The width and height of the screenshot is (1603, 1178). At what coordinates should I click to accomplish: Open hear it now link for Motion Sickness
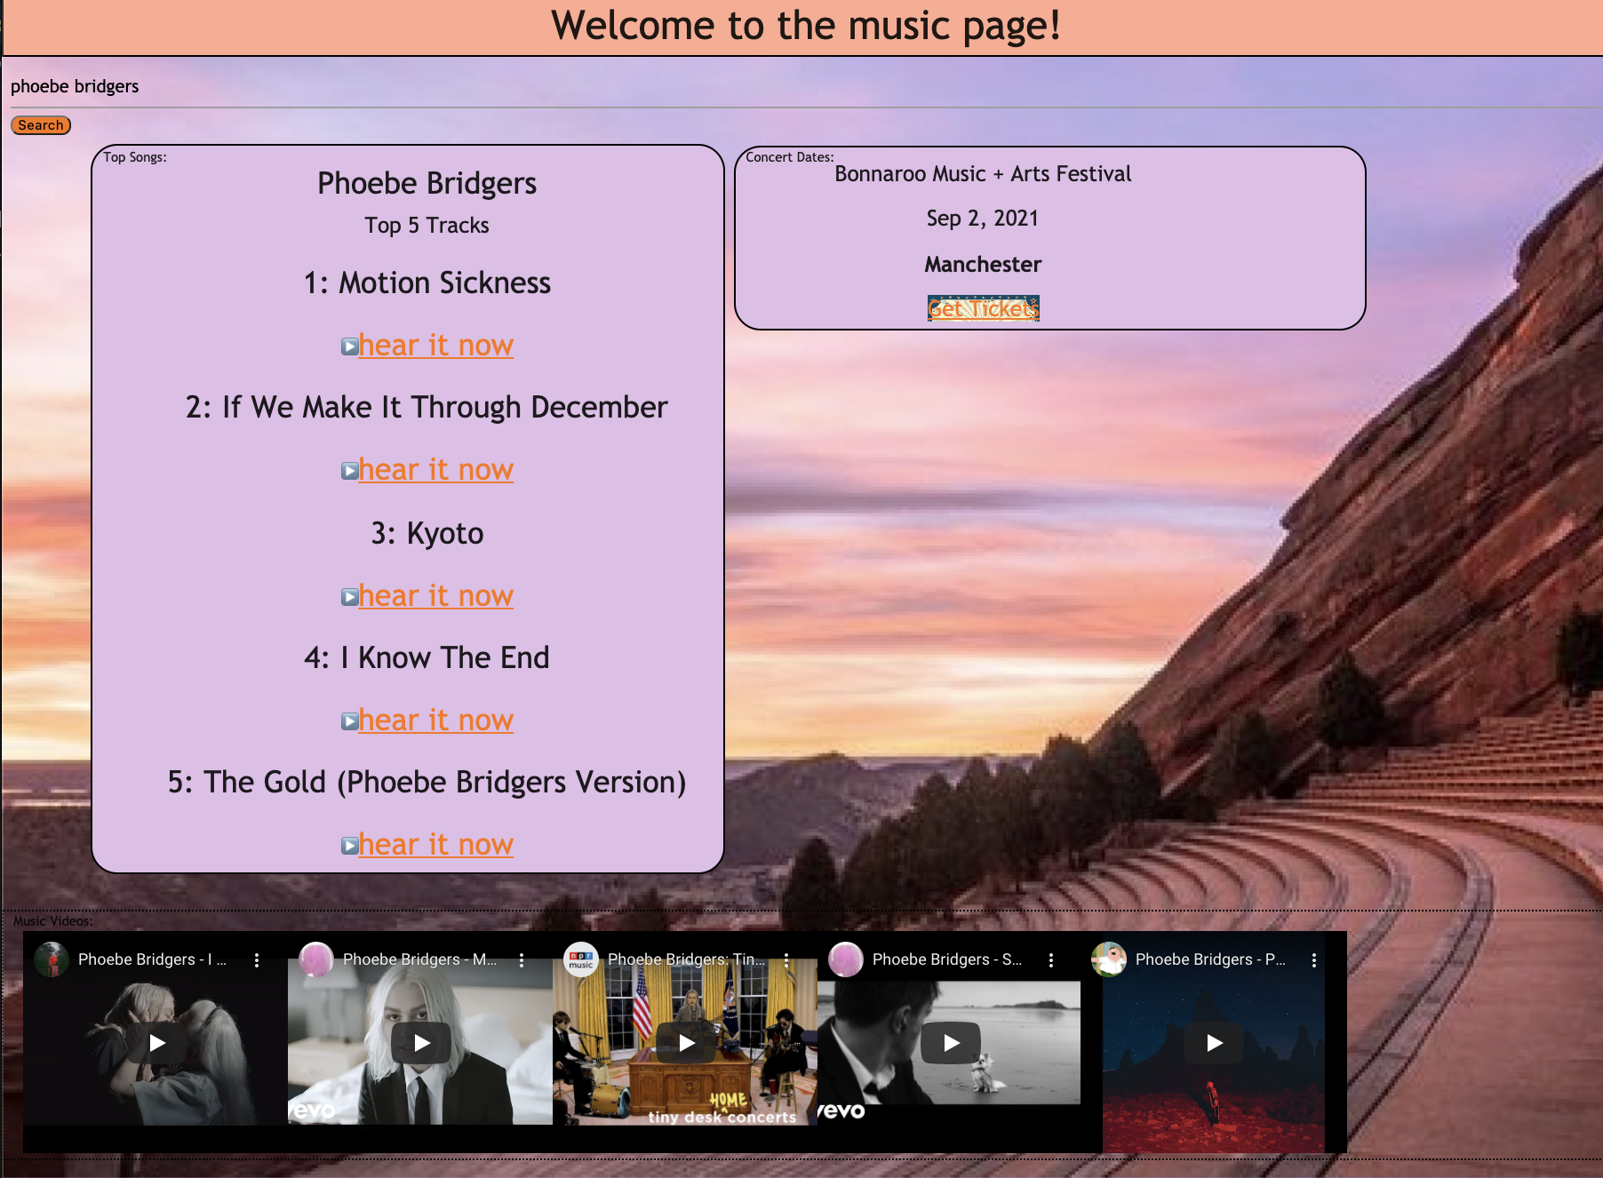[435, 346]
